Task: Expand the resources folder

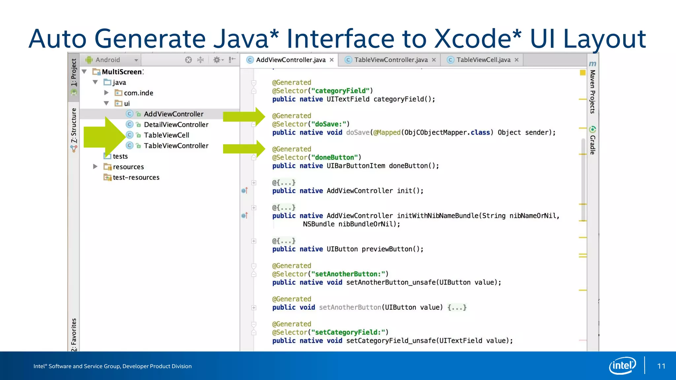Action: 95,167
